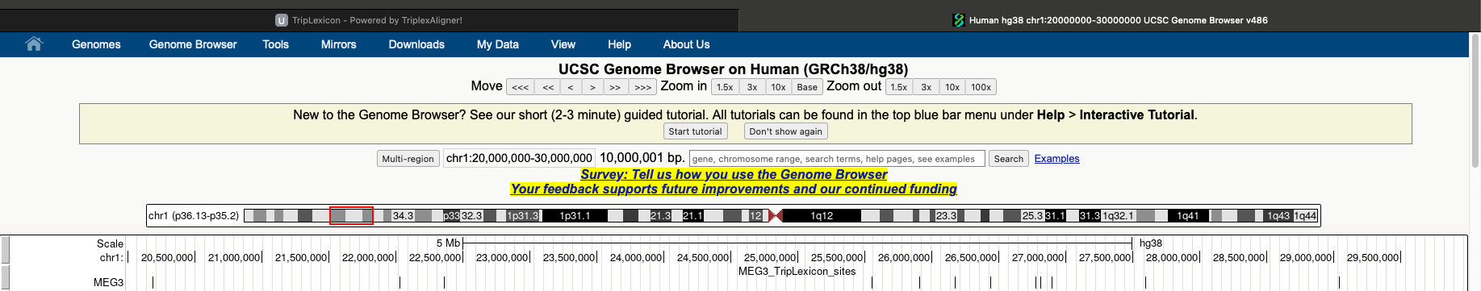
Task: Click the Search button
Action: click(1008, 159)
